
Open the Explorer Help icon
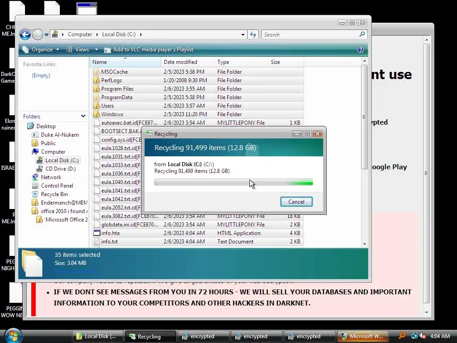(361, 50)
